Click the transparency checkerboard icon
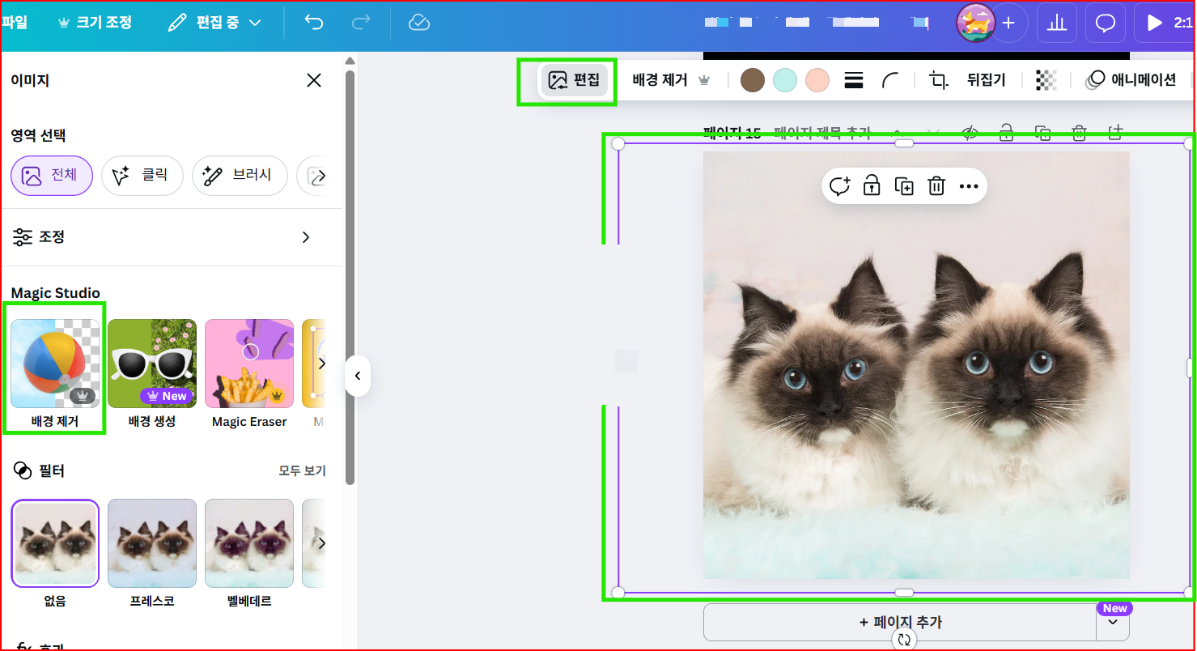This screenshot has width=1197, height=651. tap(1046, 80)
